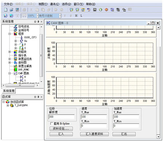Select the H toolbar icon
The height and width of the screenshot is (141, 164).
(x=76, y=16)
